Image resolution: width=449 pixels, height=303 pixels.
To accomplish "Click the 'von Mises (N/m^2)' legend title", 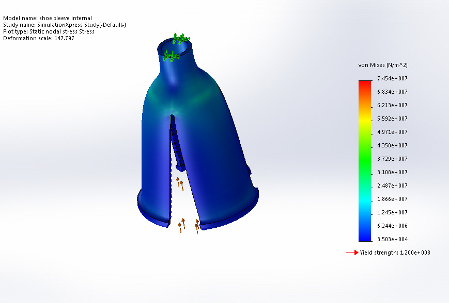I will click(383, 65).
